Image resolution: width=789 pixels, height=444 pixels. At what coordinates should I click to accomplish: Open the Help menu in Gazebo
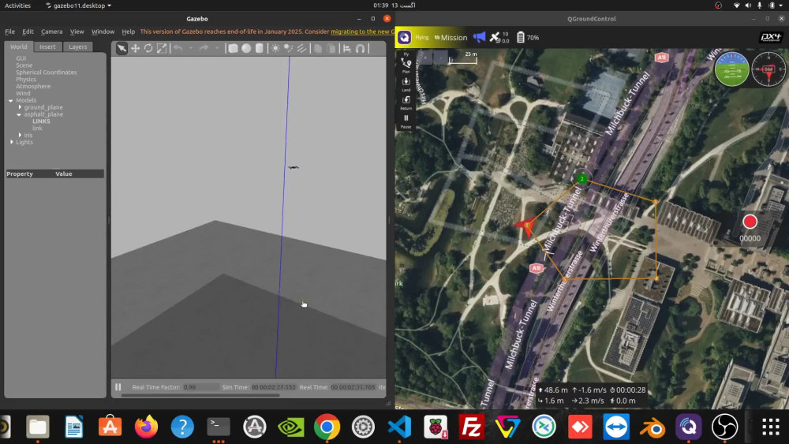129,32
